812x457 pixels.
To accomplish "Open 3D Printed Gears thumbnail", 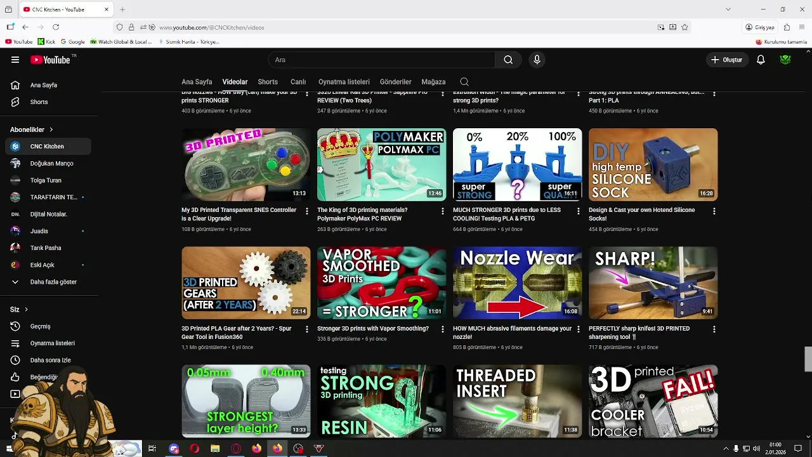I will click(246, 282).
